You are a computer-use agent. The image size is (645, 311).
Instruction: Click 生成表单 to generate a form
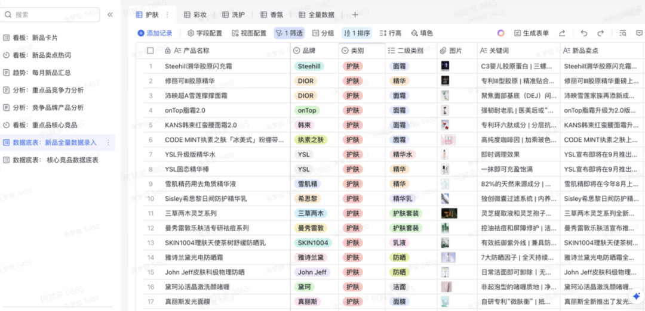[532, 33]
